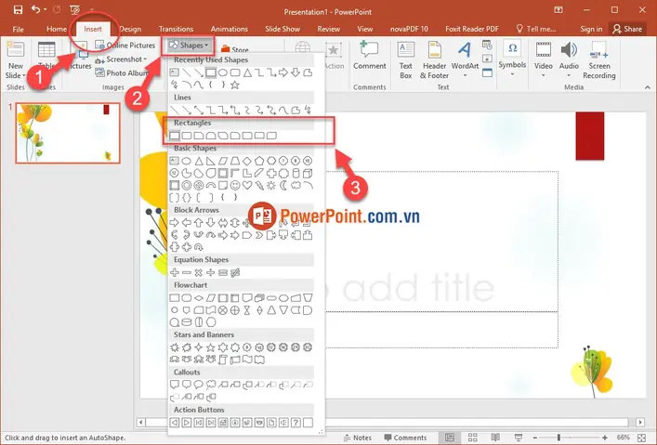Open the Slide Show tab
Image resolution: width=657 pixels, height=445 pixels.
point(283,29)
